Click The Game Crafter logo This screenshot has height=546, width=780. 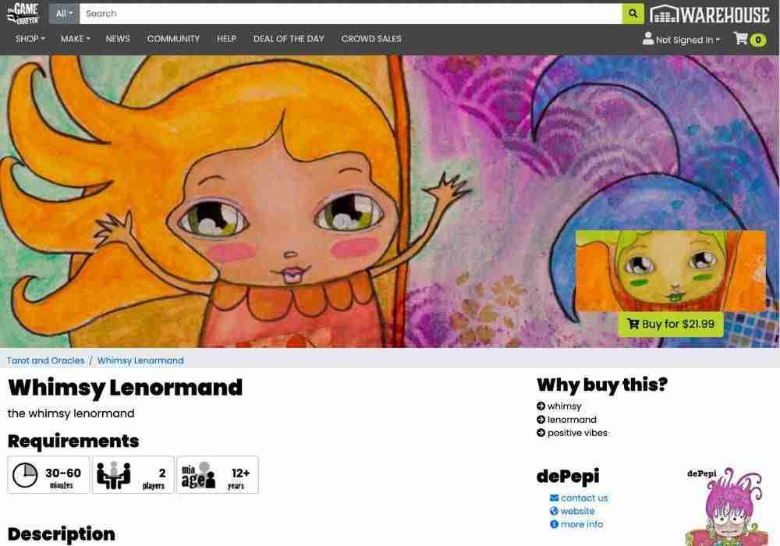point(23,13)
